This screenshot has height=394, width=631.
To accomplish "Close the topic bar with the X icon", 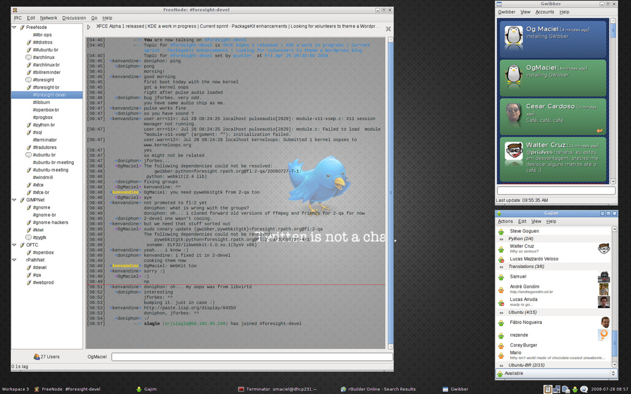I will click(x=388, y=28).
